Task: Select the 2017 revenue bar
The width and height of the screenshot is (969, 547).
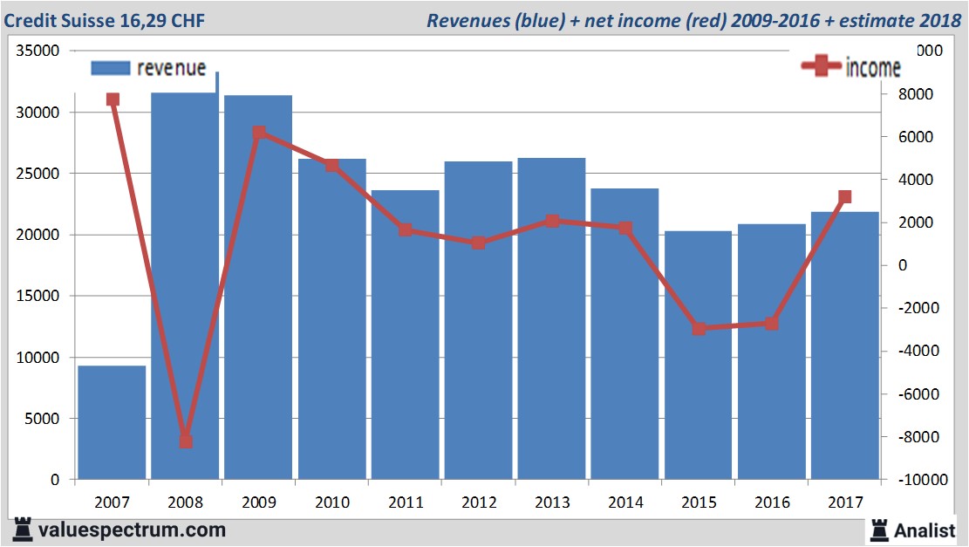Action: tap(845, 345)
